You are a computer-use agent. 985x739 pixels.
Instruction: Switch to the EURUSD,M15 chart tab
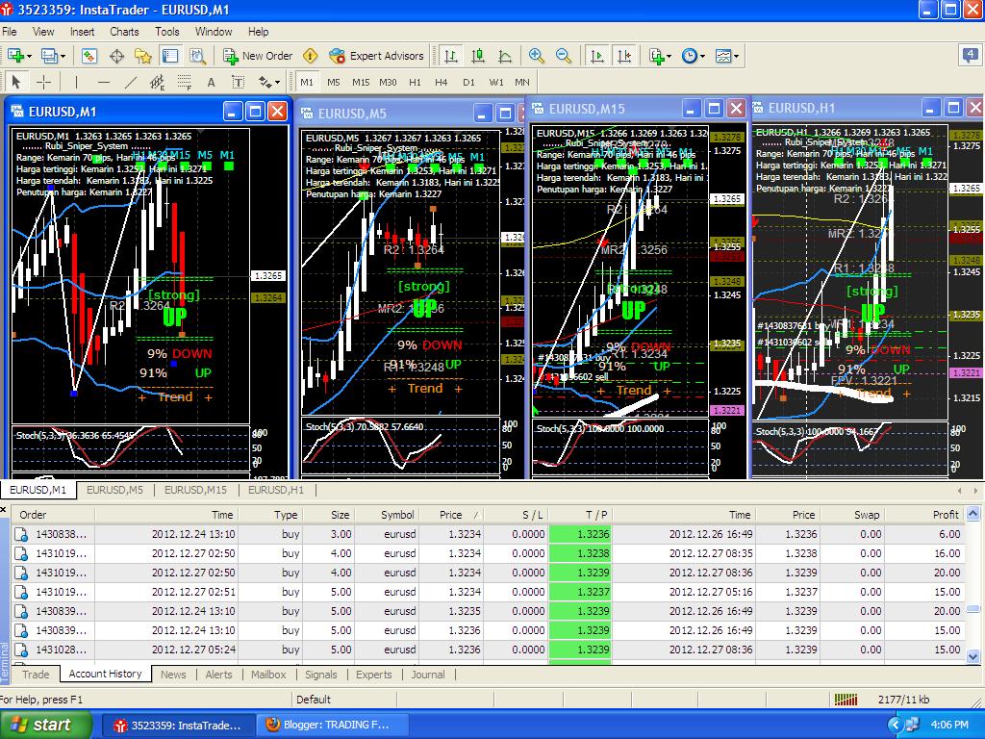click(x=195, y=490)
